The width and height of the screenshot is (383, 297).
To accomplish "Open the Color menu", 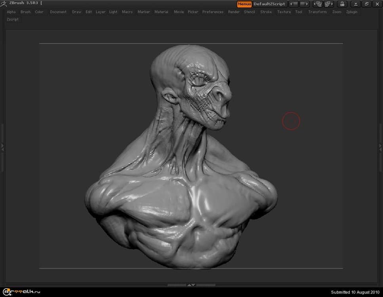I will coord(39,12).
